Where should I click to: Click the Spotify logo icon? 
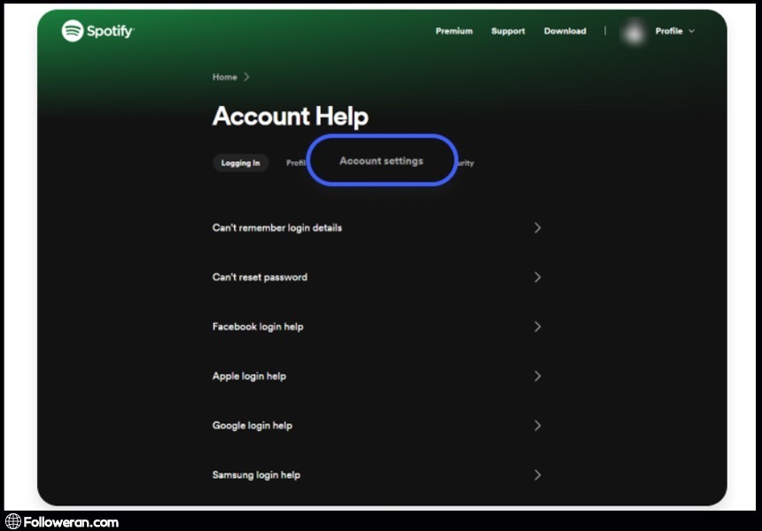pos(73,31)
